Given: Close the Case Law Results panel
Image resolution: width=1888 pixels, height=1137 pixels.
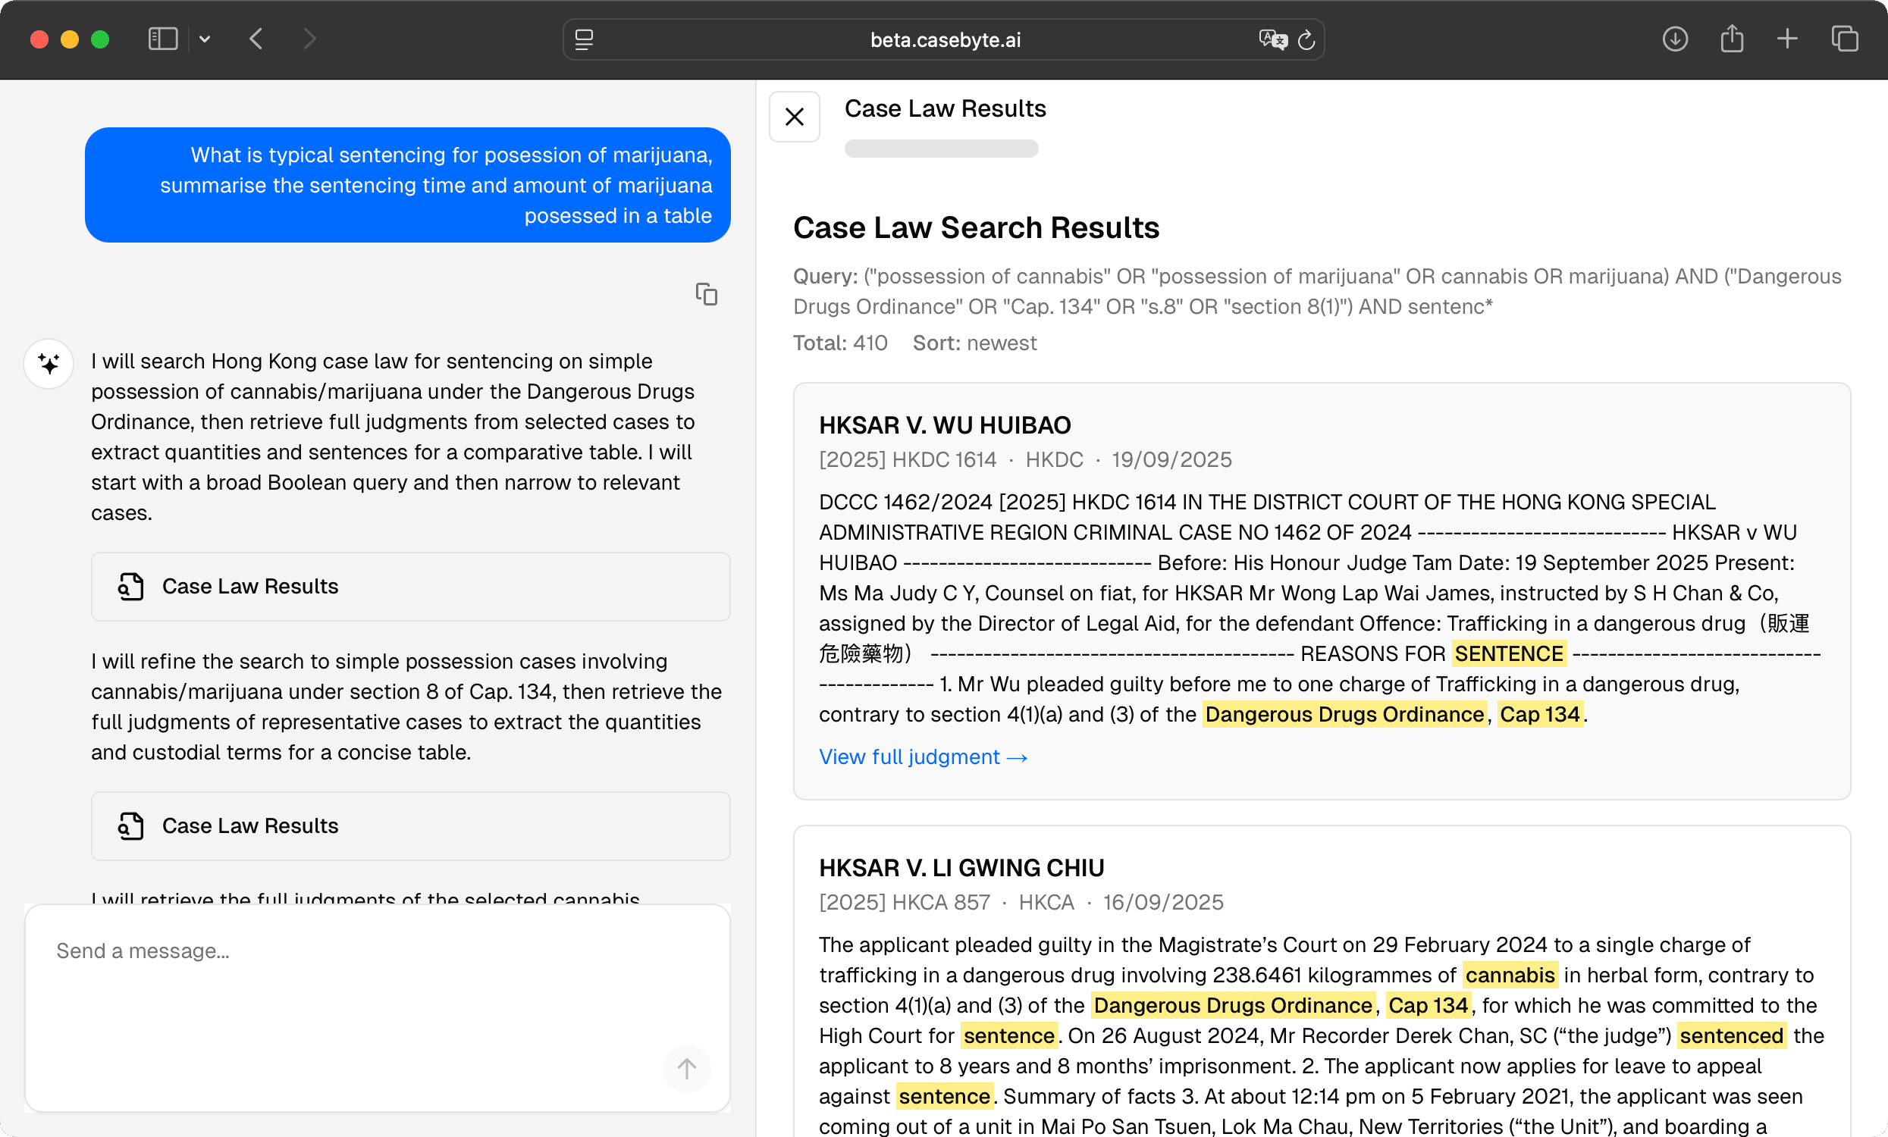Looking at the screenshot, I should [794, 117].
